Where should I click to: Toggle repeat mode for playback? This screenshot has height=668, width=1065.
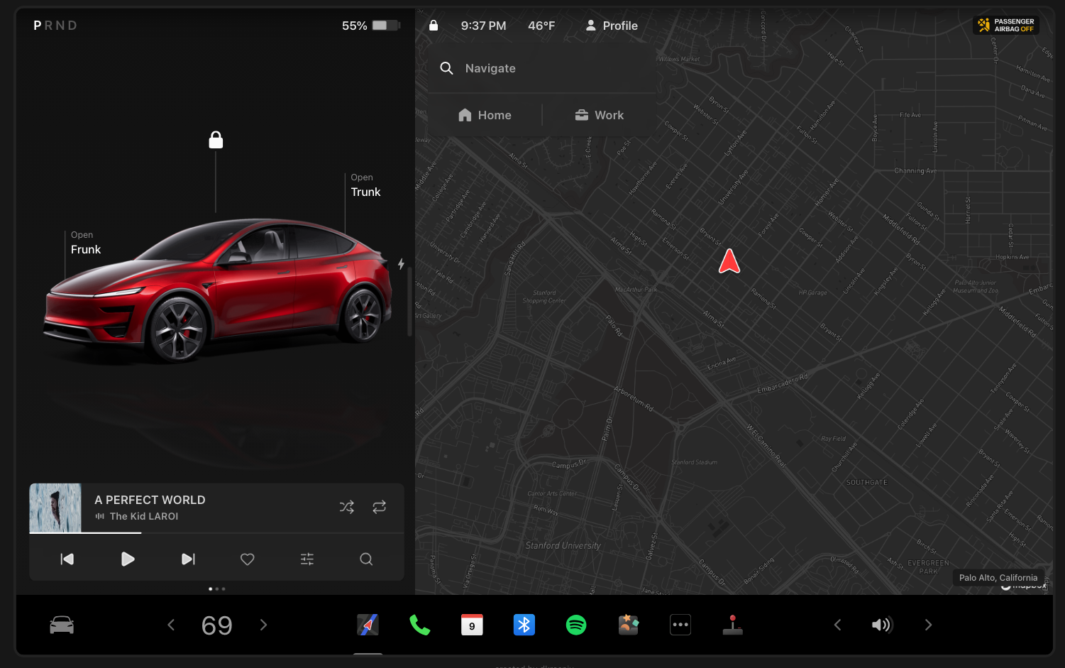click(379, 507)
